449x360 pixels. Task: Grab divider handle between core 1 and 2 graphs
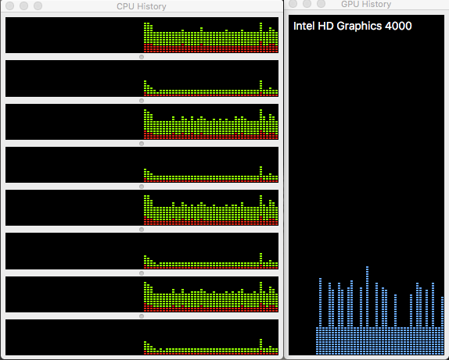142,57
